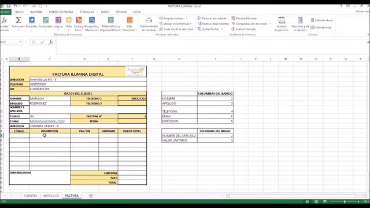This screenshot has width=370, height=208.
Task: Click Evaluar fórmula
Action: [x=243, y=29]
